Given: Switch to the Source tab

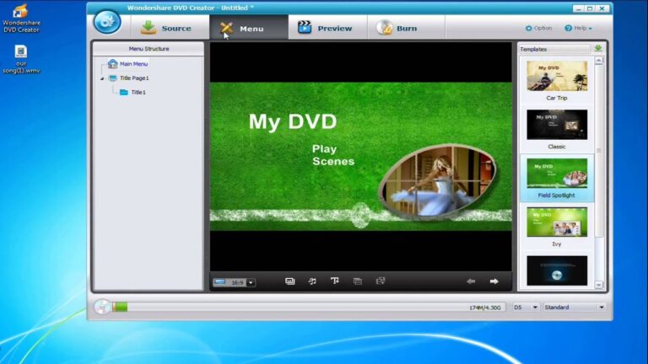Looking at the screenshot, I should point(170,28).
